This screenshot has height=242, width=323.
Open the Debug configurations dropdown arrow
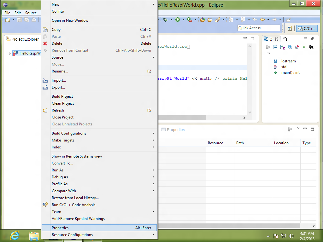[x=171, y=20]
